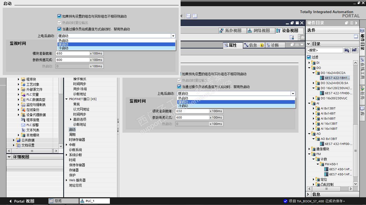Click search upward icon in hardware catalog
This screenshot has width=366, height=205.
tap(355, 50)
